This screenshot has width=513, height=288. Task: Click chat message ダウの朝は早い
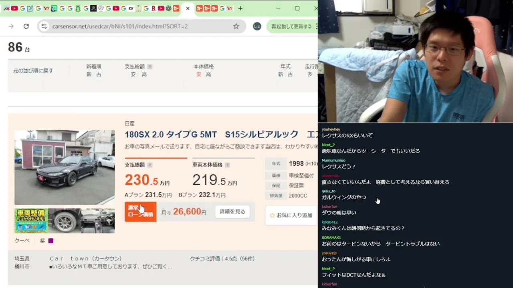(339, 213)
